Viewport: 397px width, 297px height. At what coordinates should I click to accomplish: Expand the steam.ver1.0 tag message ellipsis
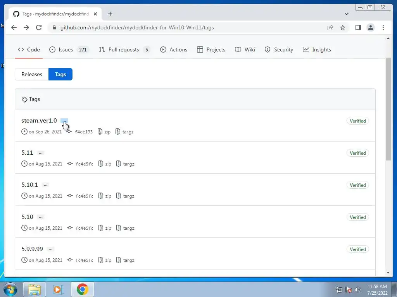(64, 121)
